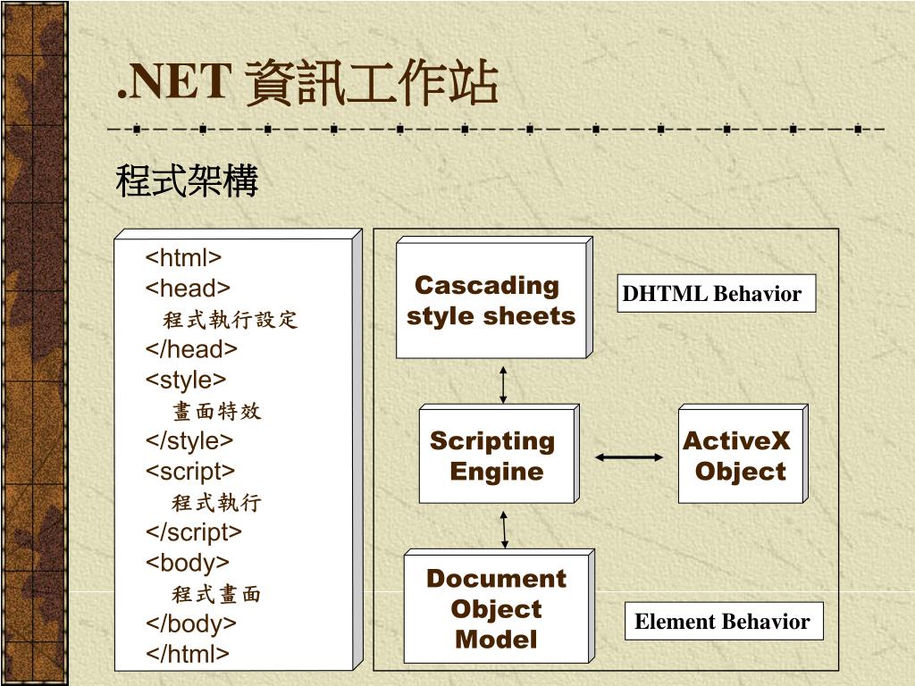Click the 'Element Behavior' label box
This screenshot has width=915, height=686.
click(724, 622)
